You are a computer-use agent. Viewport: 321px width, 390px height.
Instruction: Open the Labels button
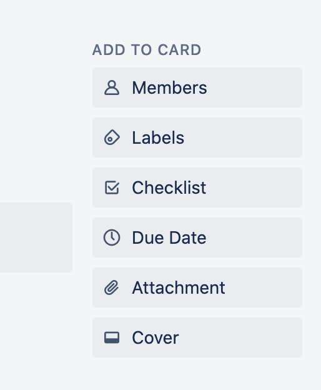pos(197,137)
